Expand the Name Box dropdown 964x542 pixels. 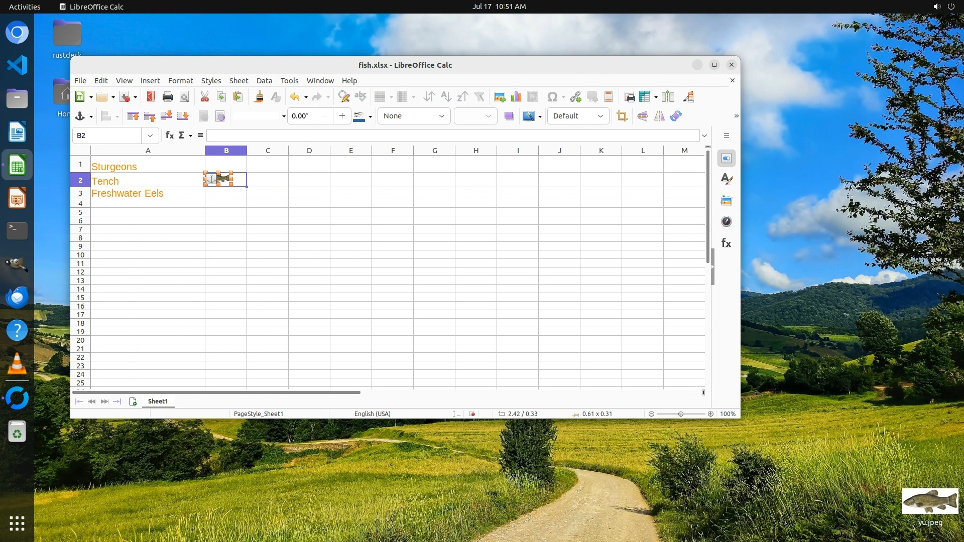[150, 135]
